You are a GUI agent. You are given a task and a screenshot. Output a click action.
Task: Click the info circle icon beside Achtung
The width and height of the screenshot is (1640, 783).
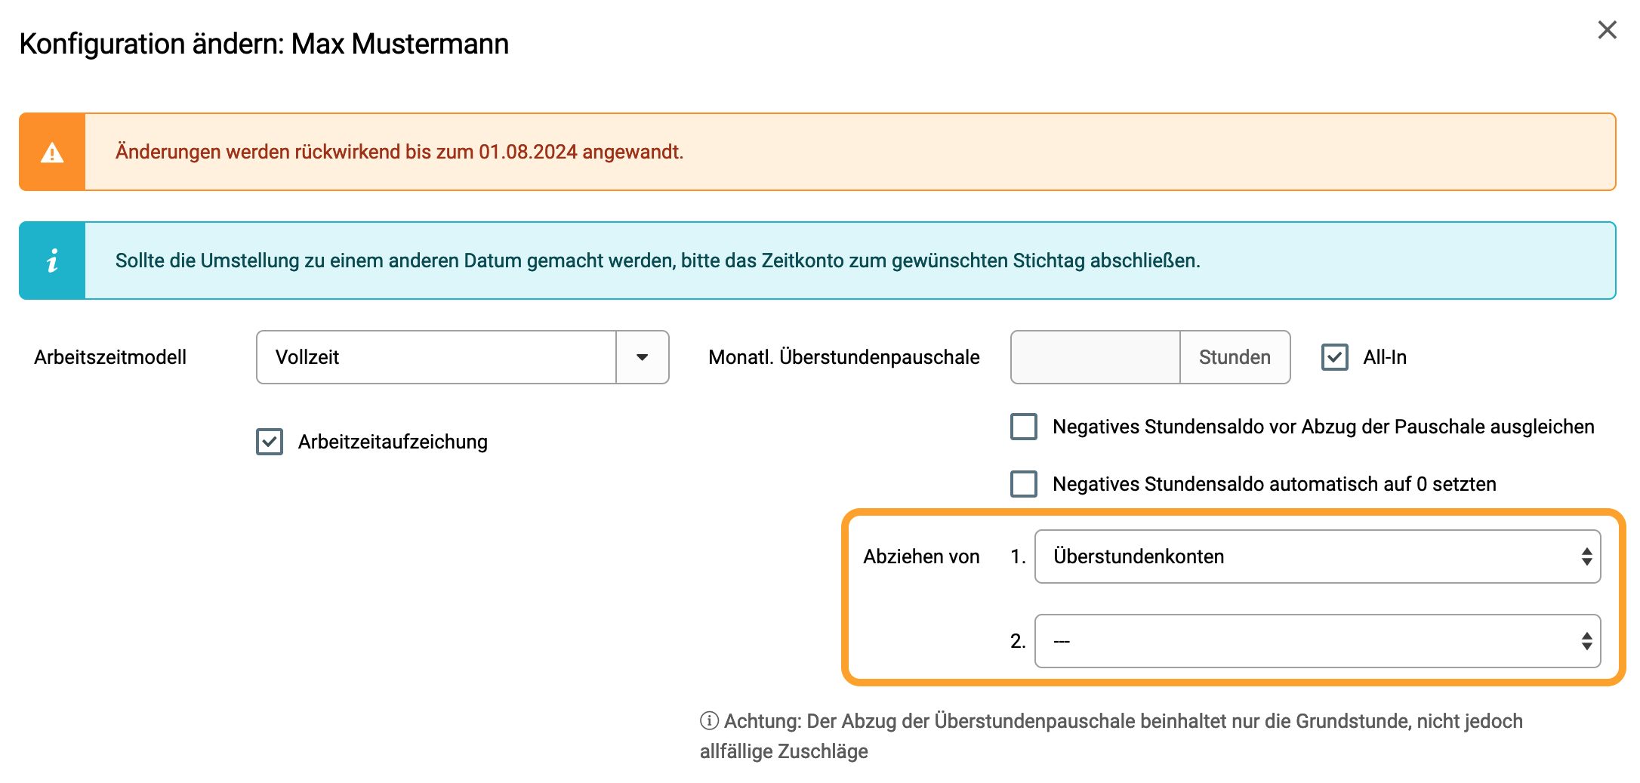coord(709,721)
